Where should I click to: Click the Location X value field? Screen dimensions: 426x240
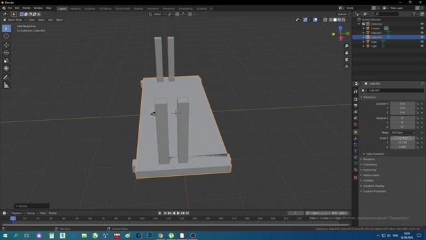point(403,104)
